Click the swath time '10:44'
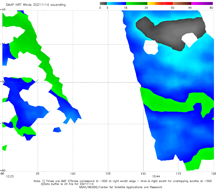Viewport: 216px width, 189px height. pos(156,176)
